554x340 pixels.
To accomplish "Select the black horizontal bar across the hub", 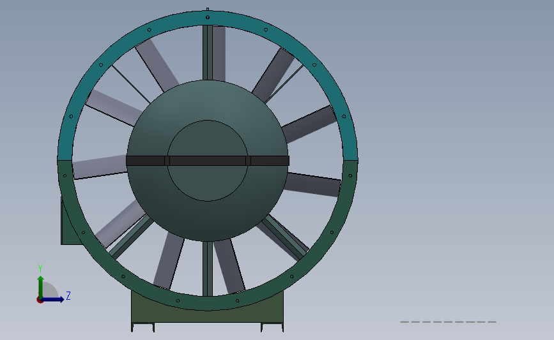I will 208,161.
